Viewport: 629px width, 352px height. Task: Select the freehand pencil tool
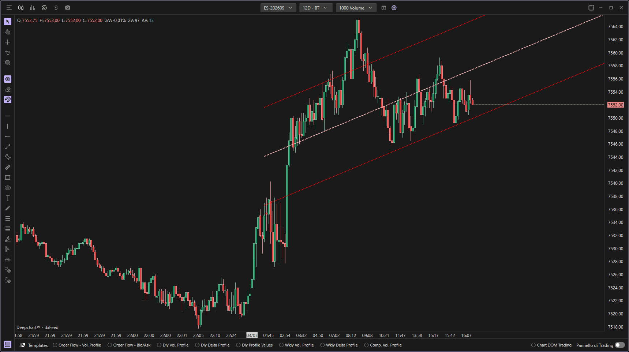point(8,208)
